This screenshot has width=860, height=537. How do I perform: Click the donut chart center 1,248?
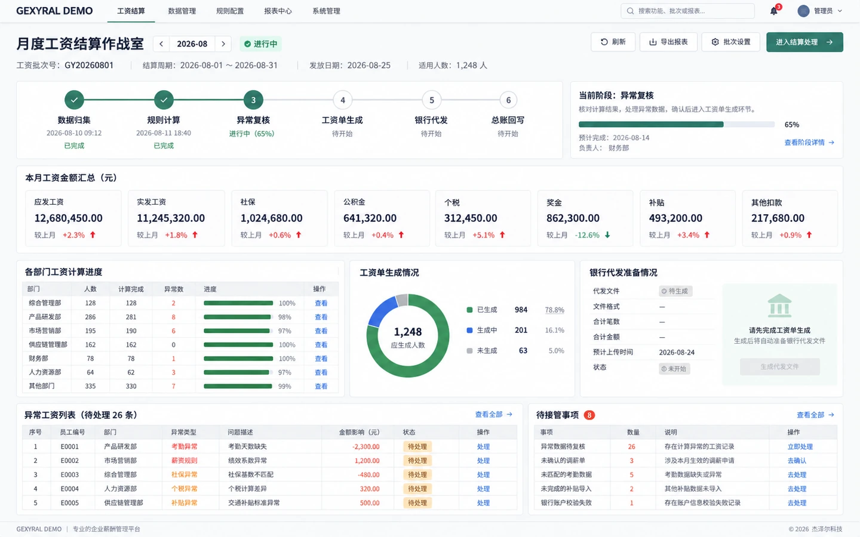[408, 332]
